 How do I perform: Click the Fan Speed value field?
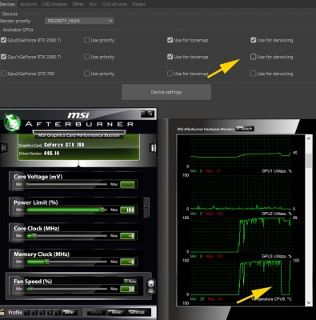pos(128,289)
